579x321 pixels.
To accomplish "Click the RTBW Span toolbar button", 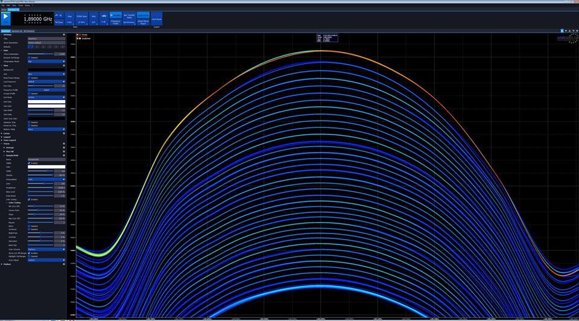I will [81, 19].
